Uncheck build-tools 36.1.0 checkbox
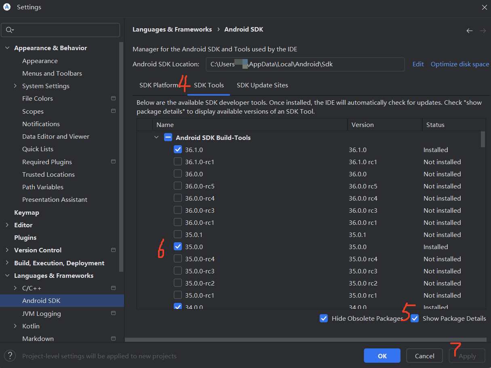 tap(178, 150)
